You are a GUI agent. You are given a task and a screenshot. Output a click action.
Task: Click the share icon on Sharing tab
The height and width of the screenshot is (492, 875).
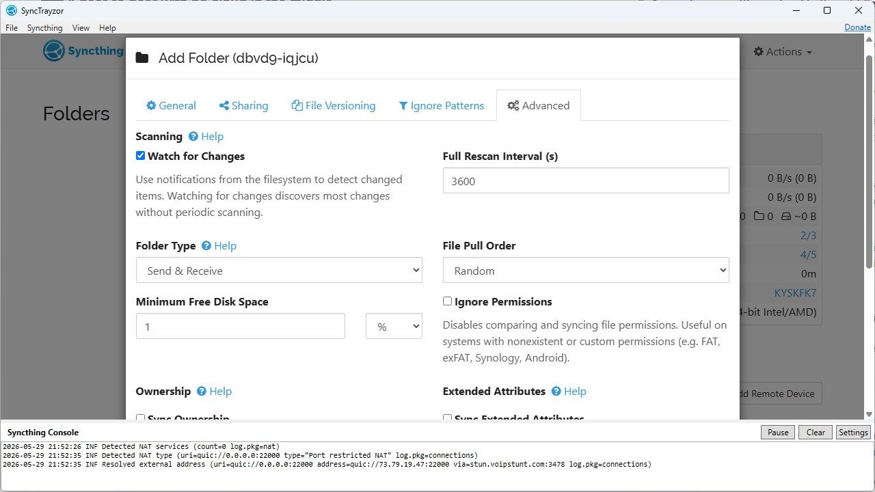coord(224,106)
